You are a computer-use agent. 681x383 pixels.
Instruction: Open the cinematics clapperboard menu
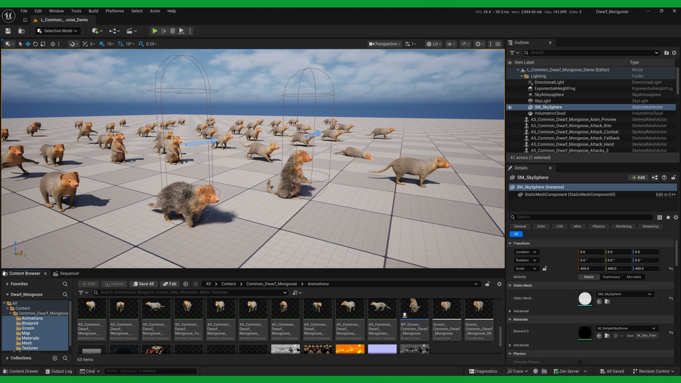[x=131, y=31]
